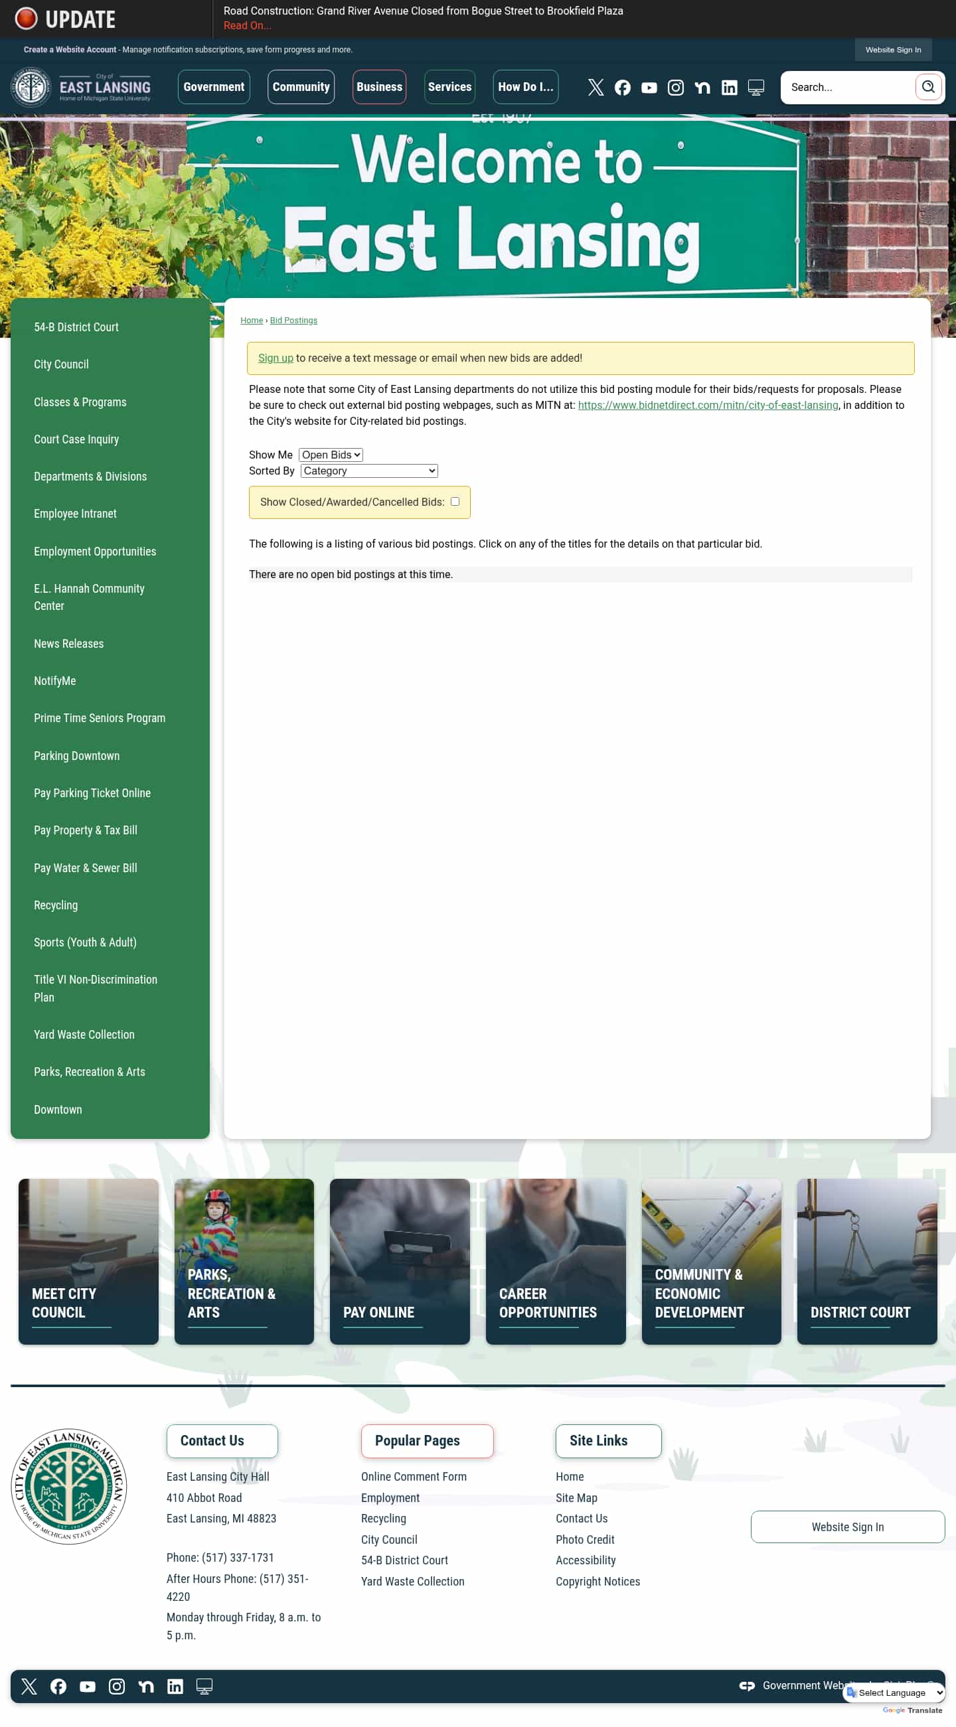This screenshot has width=956, height=1727.
Task: Select Yard Waste Collection in sidebar
Action: pos(84,1035)
